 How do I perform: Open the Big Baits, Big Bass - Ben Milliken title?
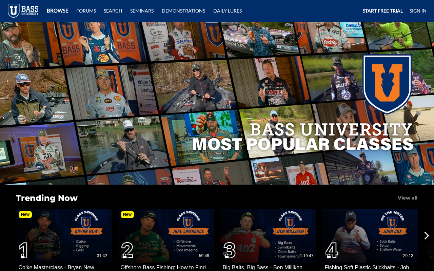coord(262,268)
